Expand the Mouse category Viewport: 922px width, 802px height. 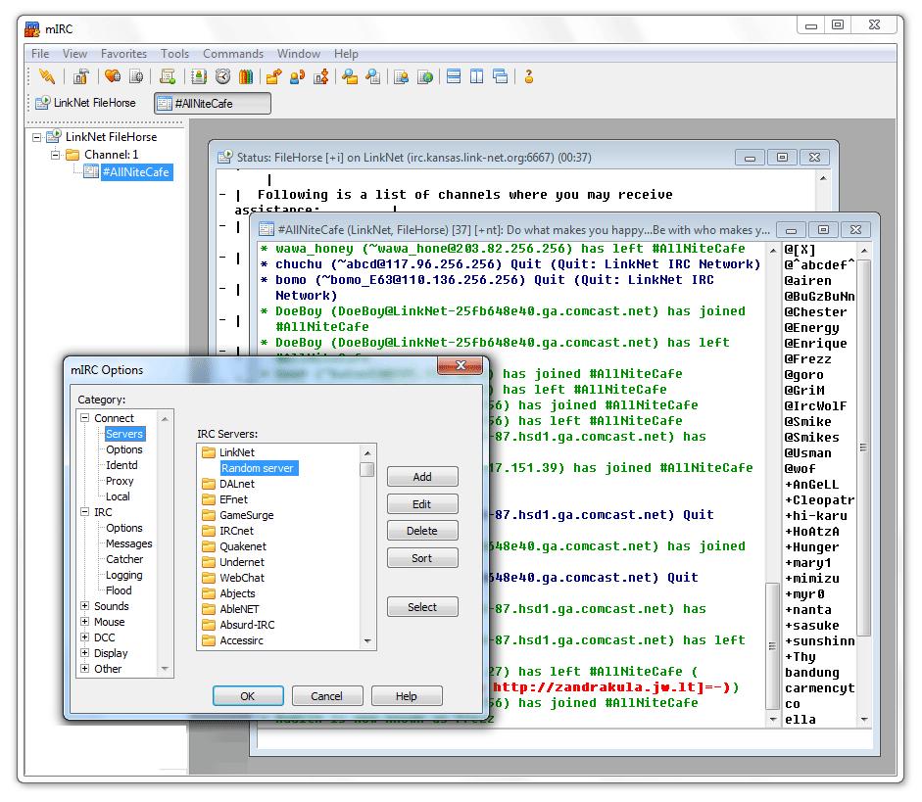(x=84, y=622)
